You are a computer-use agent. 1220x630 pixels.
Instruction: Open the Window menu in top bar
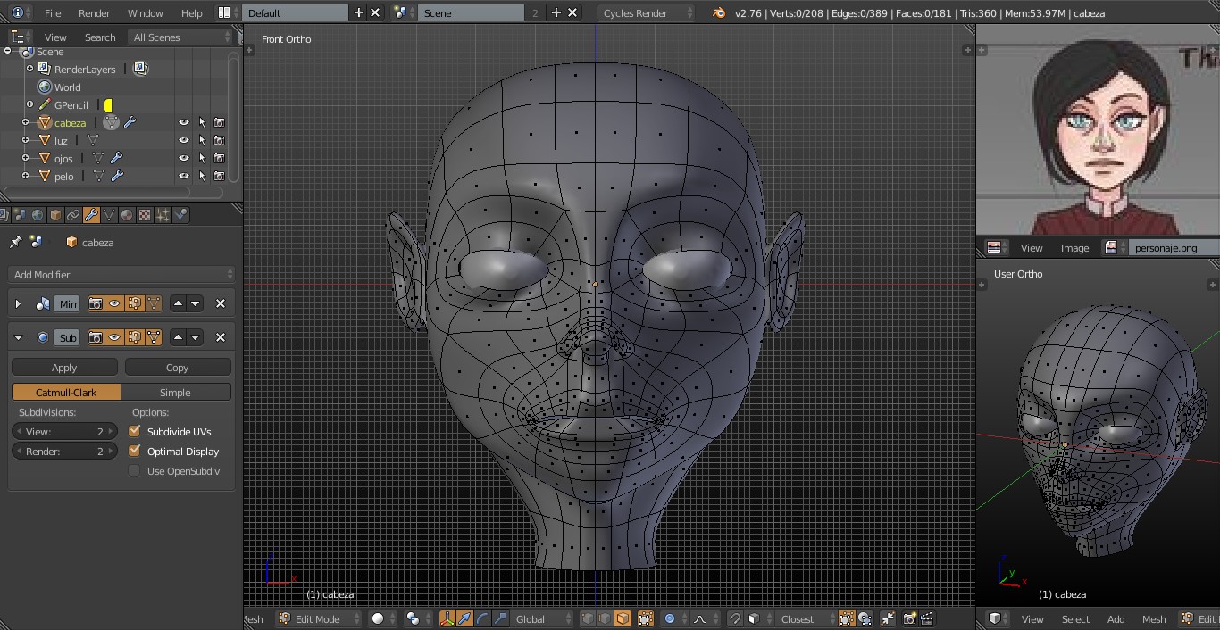(145, 13)
